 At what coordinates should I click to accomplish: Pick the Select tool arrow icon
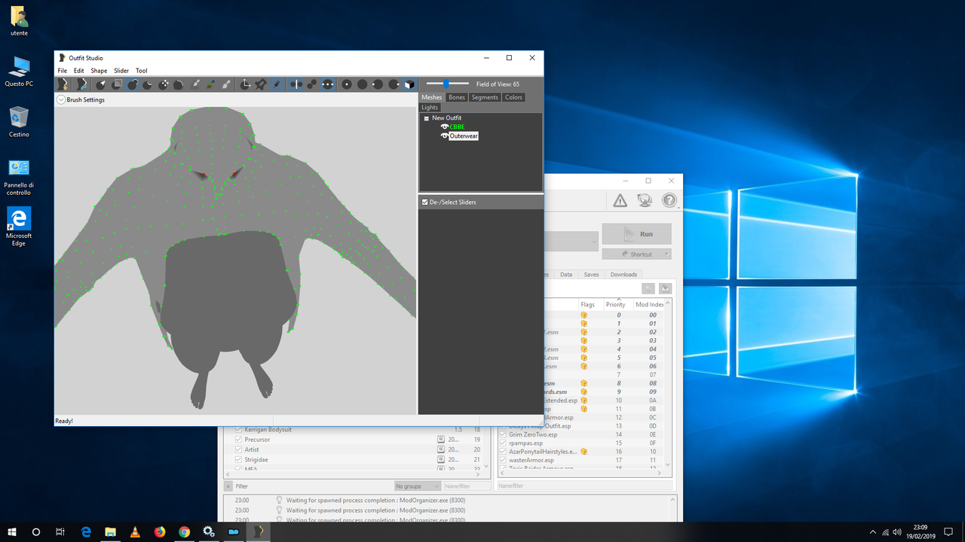101,84
